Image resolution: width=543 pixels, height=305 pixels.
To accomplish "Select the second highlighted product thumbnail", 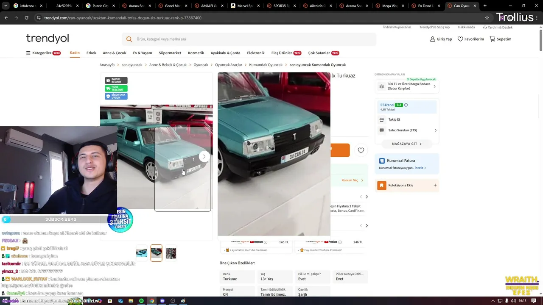I will [156, 253].
